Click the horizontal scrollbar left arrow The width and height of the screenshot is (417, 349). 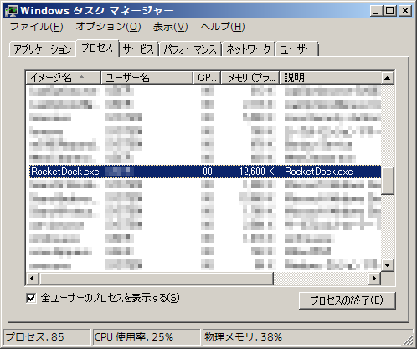pos(33,278)
